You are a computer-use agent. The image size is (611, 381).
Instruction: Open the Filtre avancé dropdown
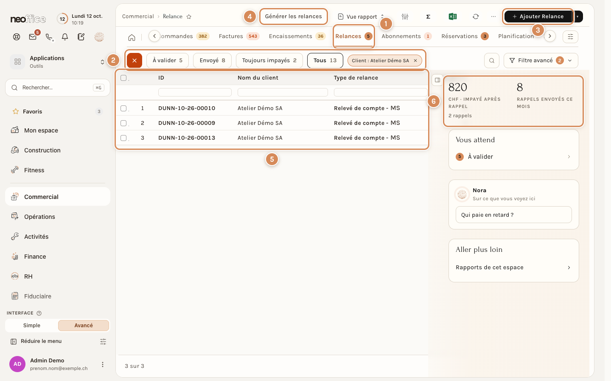541,61
